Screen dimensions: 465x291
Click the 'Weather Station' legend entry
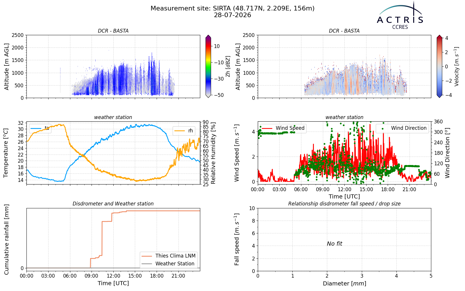click(168, 264)
